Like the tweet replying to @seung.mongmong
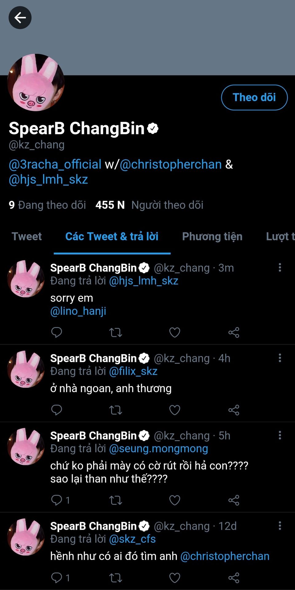295x590 pixels. (x=175, y=500)
